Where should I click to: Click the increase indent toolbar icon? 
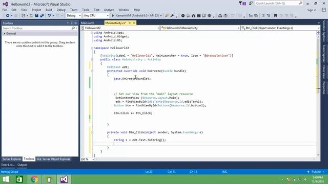click(x=269, y=16)
